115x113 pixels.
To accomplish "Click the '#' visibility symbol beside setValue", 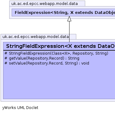I will (x=6, y=63).
